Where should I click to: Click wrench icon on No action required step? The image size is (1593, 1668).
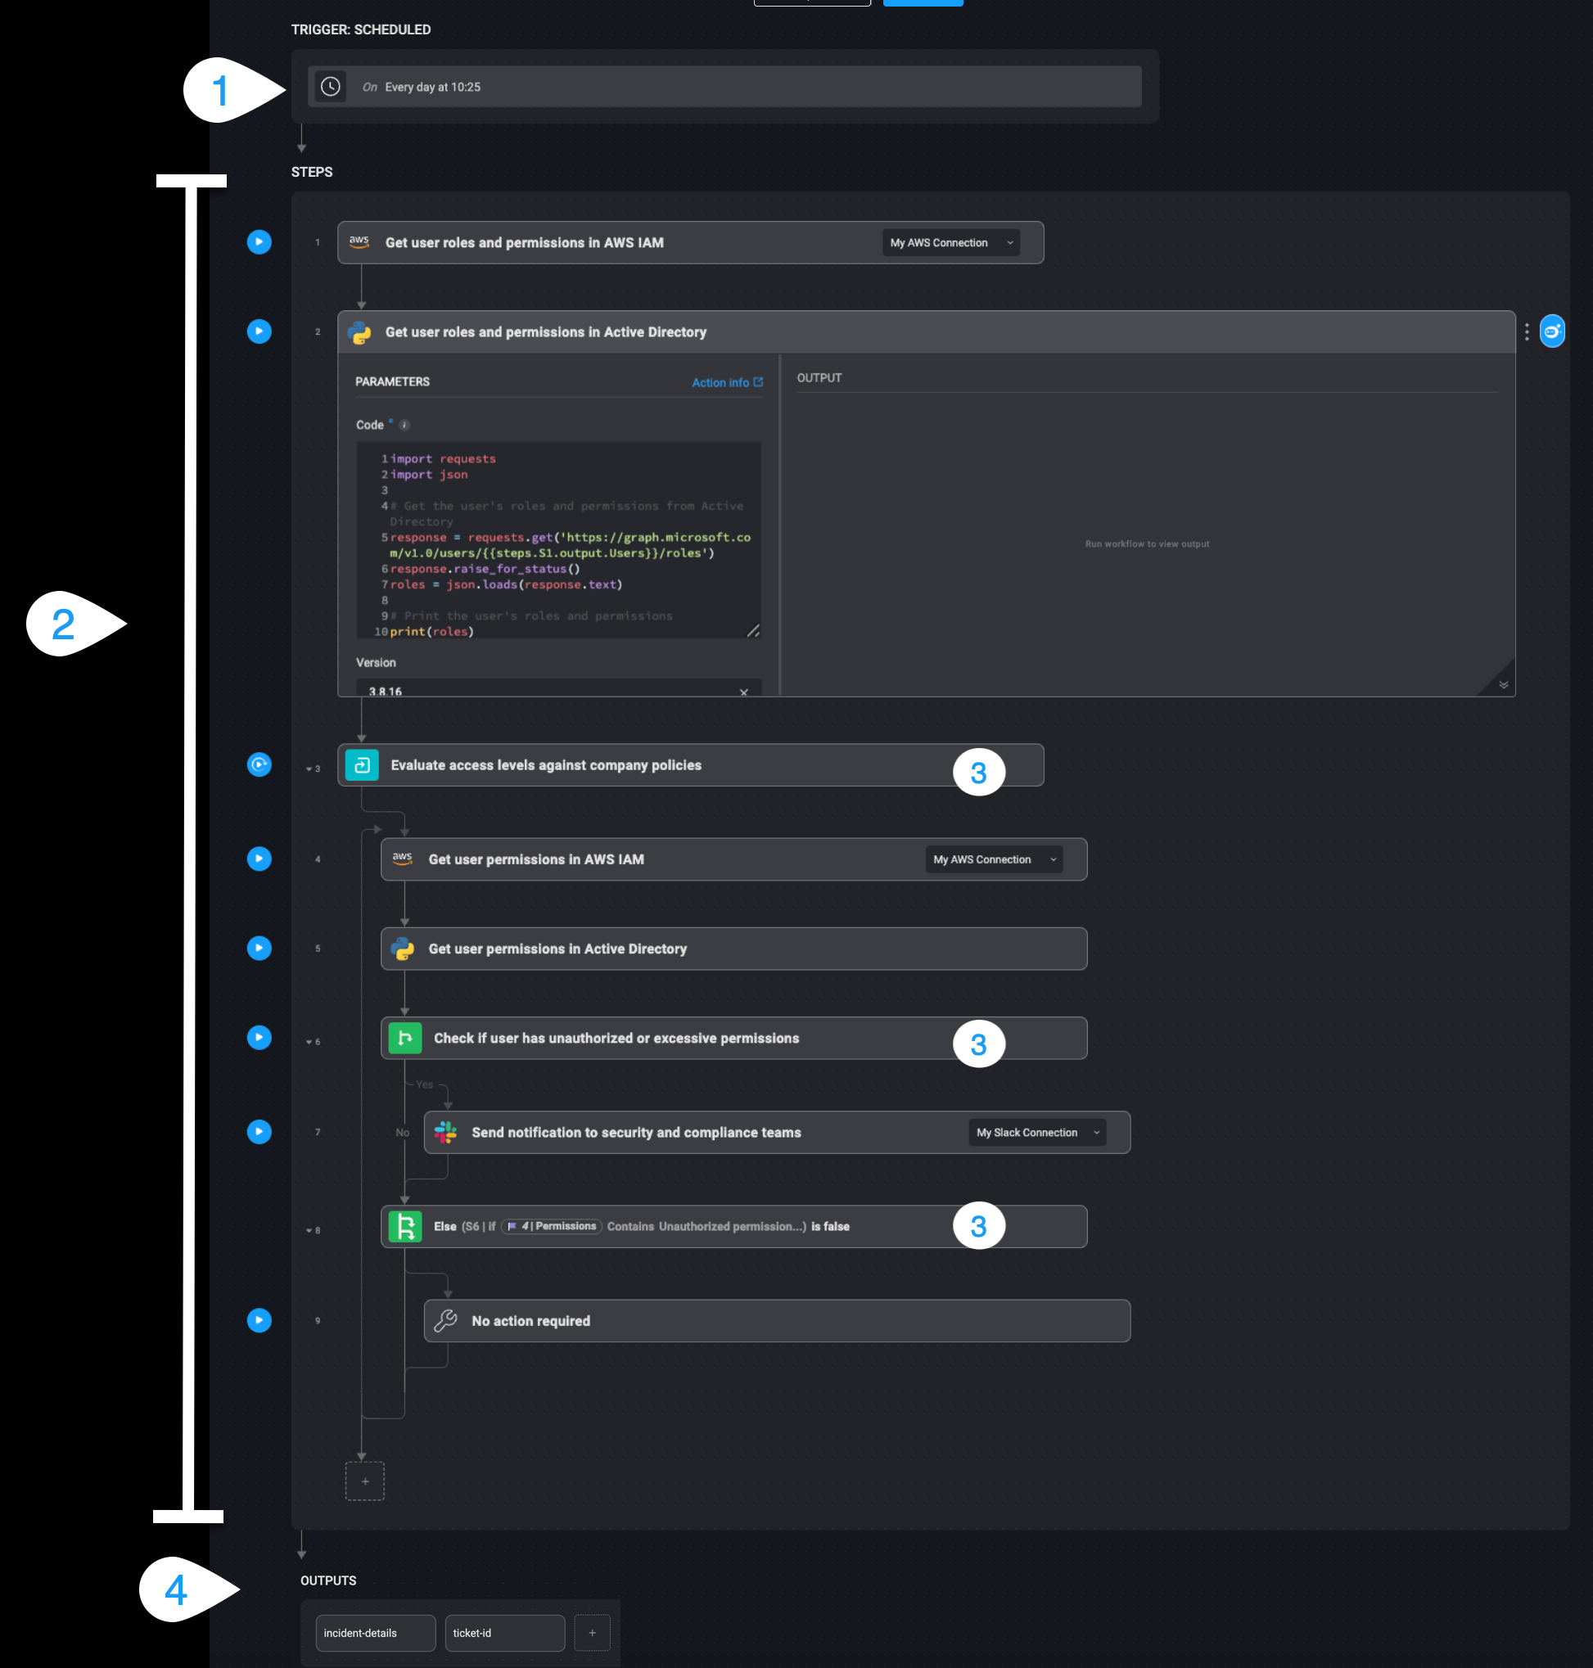[446, 1320]
